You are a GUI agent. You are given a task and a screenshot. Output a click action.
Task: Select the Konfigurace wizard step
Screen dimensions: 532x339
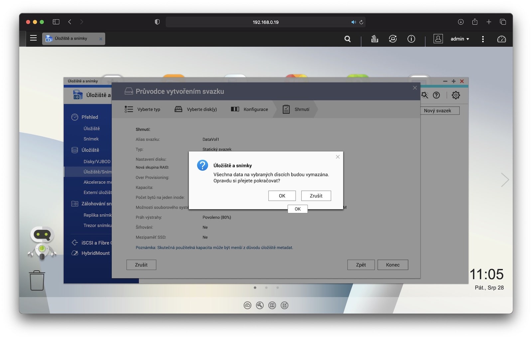point(249,109)
